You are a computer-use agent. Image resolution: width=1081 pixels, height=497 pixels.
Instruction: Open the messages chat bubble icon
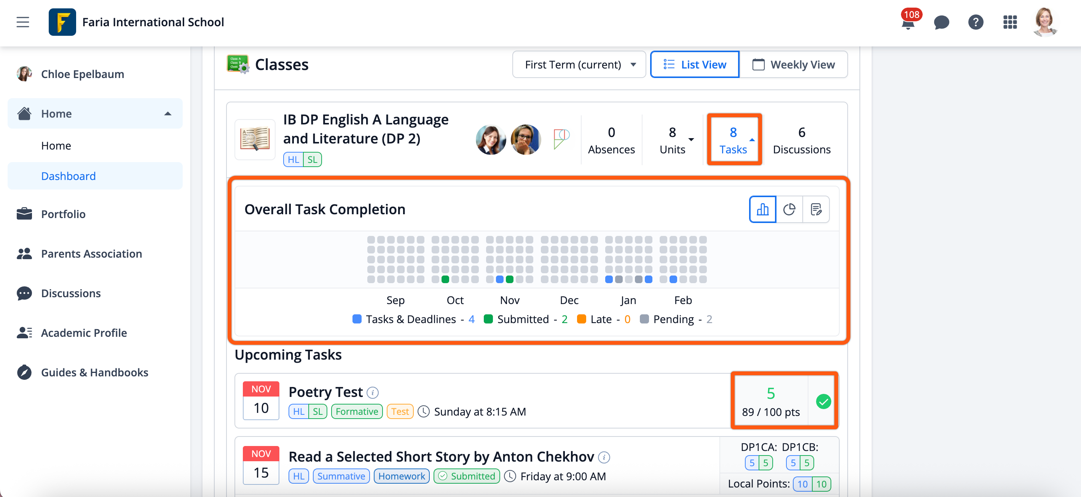pyautogui.click(x=941, y=23)
